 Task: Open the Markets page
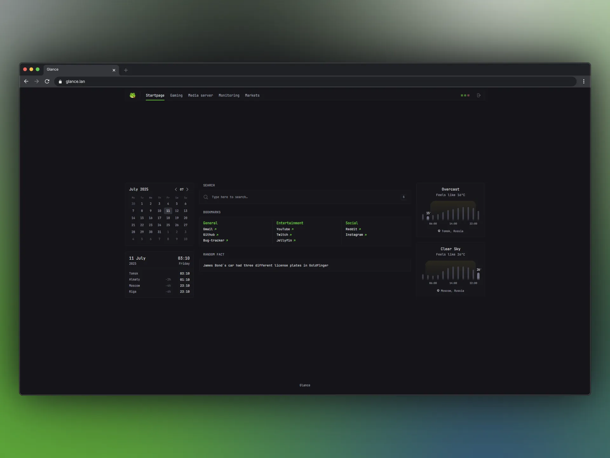coord(252,95)
